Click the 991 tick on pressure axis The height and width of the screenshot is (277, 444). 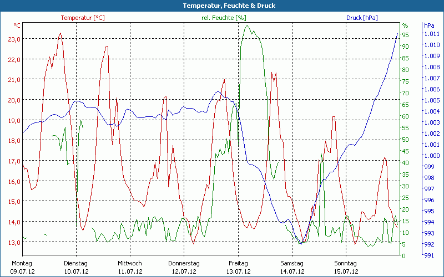pyautogui.click(x=429, y=255)
